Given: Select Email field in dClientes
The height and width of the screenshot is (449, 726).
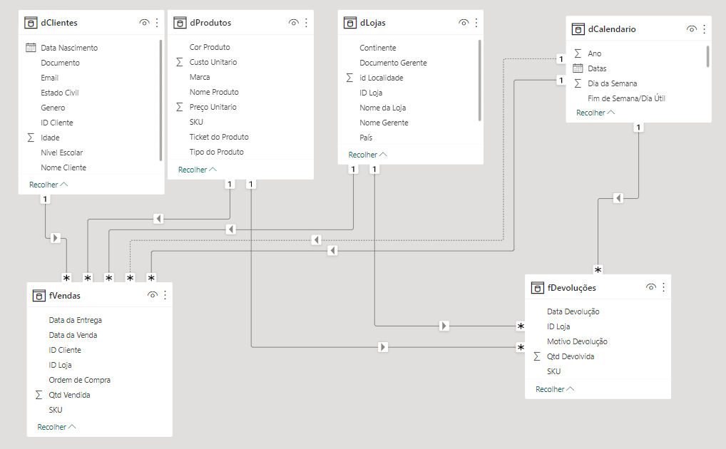Looking at the screenshot, I should point(49,78).
